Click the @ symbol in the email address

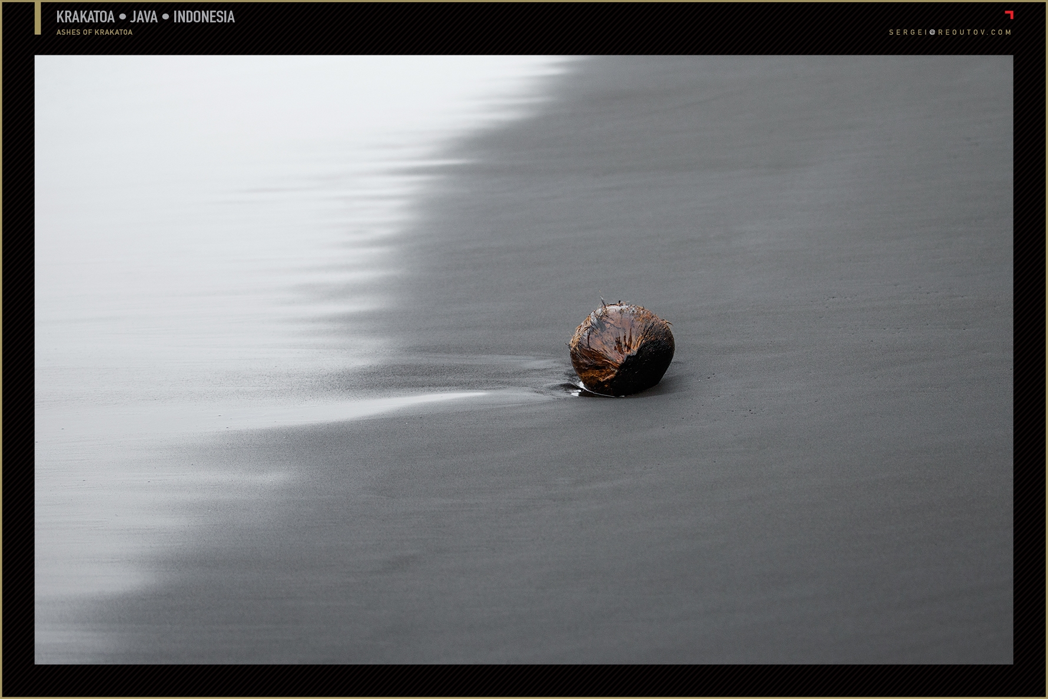[x=933, y=32]
